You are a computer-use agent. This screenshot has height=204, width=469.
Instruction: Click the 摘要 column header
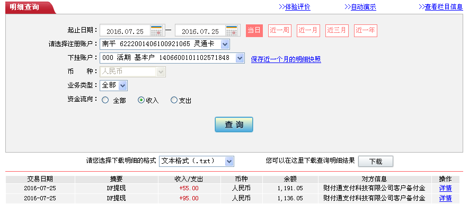[x=117, y=179]
